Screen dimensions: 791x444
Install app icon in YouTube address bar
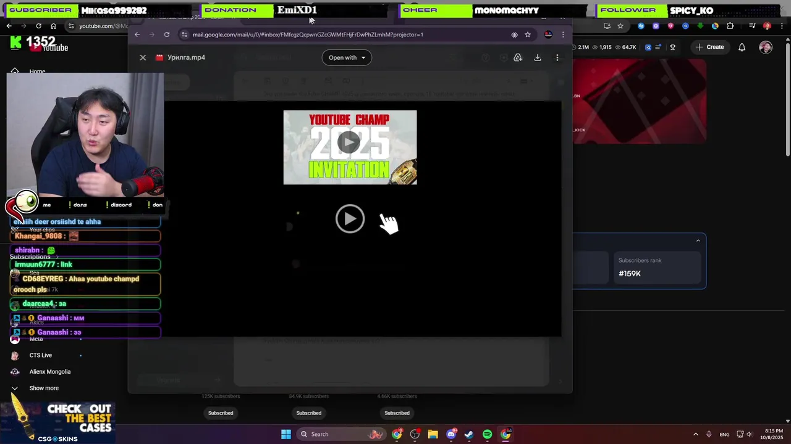click(x=607, y=26)
